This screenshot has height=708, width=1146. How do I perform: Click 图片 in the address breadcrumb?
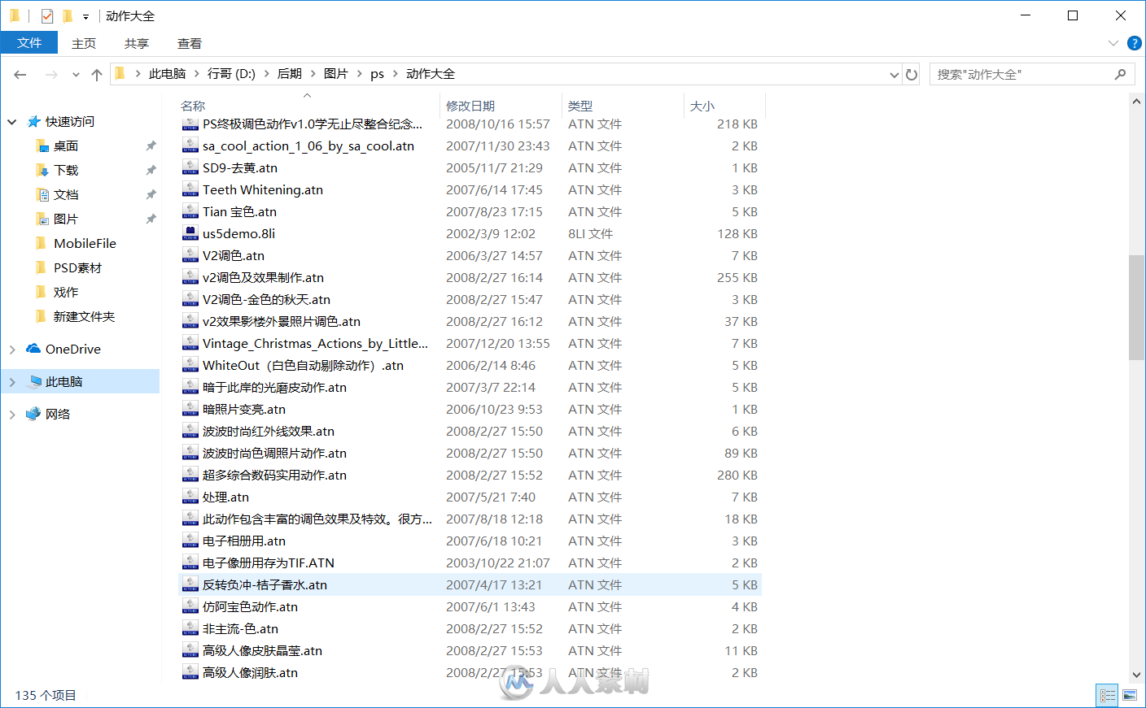click(336, 74)
